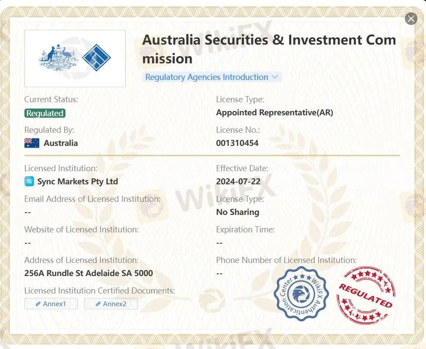The width and height of the screenshot is (426, 349).
Task: Open the Regulatory Agencies Introduction text link
Action: pyautogui.click(x=206, y=77)
